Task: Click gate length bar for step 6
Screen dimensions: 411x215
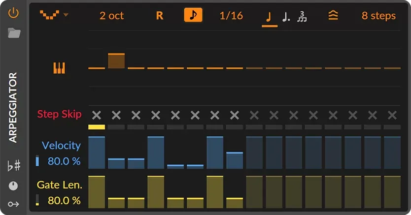Action: 195,203
